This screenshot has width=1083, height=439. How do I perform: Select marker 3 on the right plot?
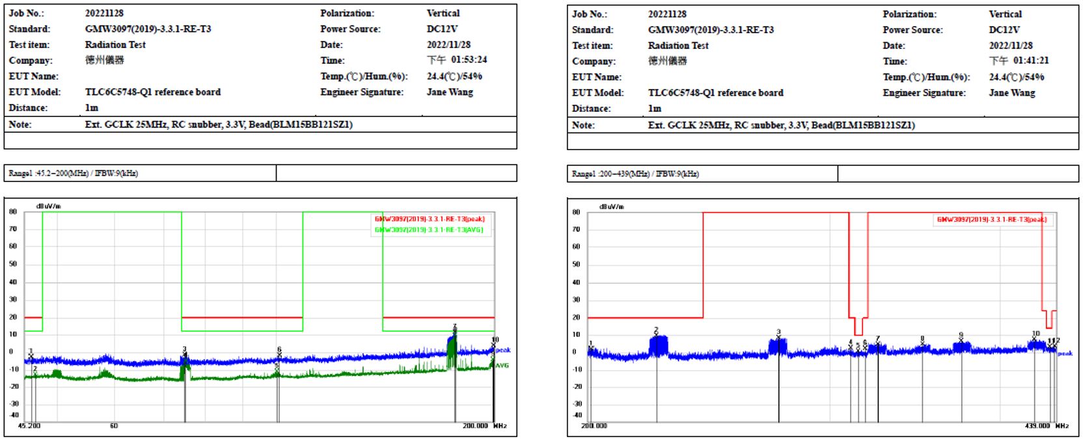[778, 333]
